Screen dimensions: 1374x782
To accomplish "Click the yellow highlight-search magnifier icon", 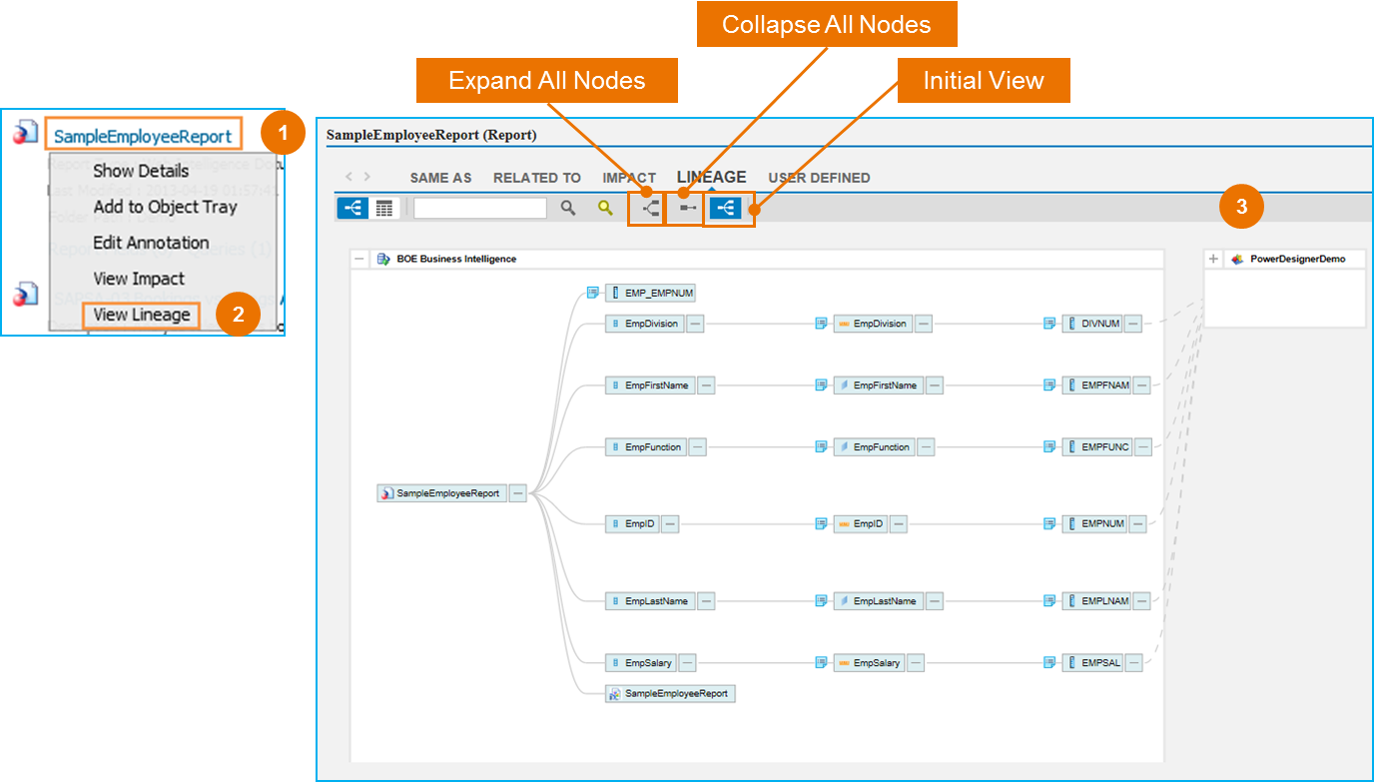I will (x=605, y=208).
